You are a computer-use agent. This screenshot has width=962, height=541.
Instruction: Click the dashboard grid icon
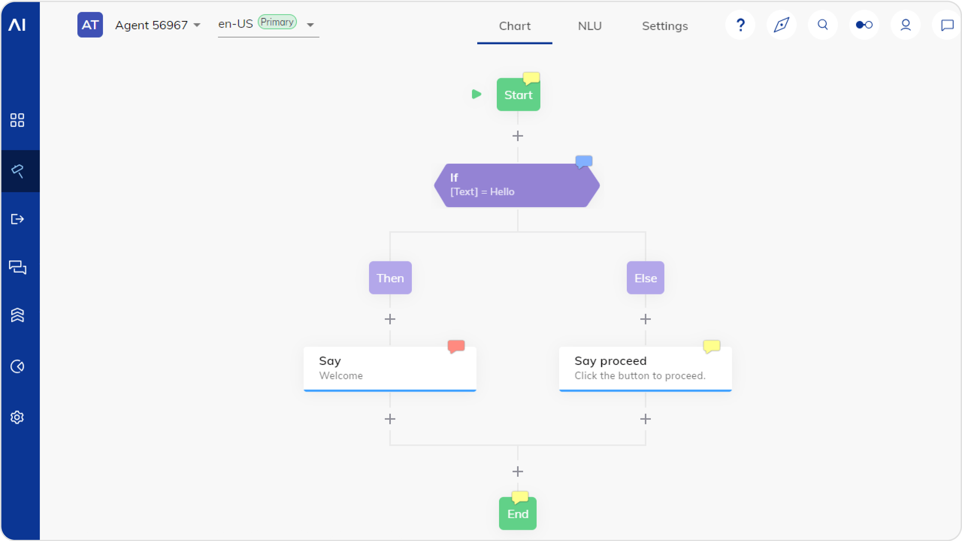[18, 119]
